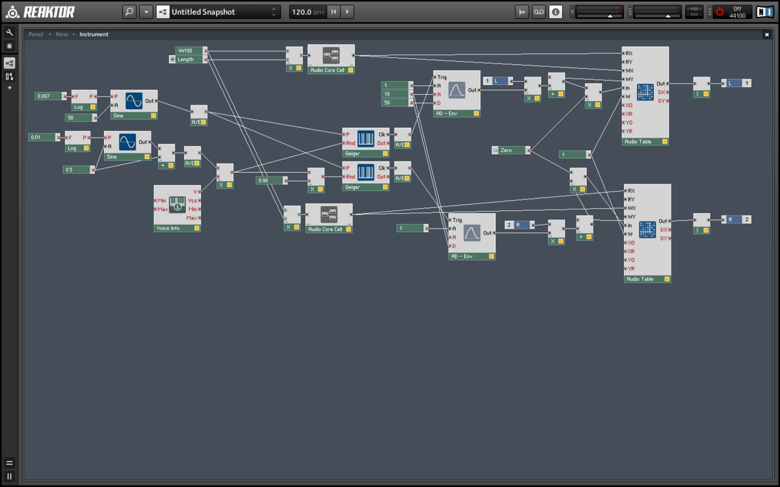Click the bug debug icon in sidebar

click(10, 46)
